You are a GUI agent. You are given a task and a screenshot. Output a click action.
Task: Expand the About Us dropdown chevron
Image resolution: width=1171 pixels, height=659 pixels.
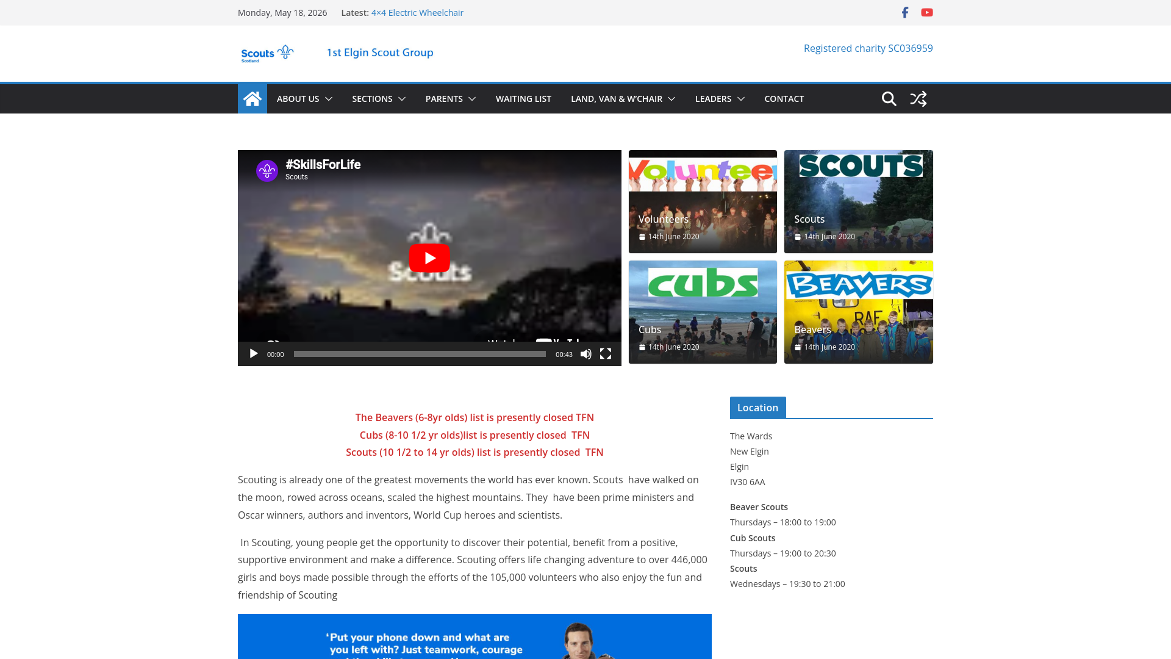329,99
